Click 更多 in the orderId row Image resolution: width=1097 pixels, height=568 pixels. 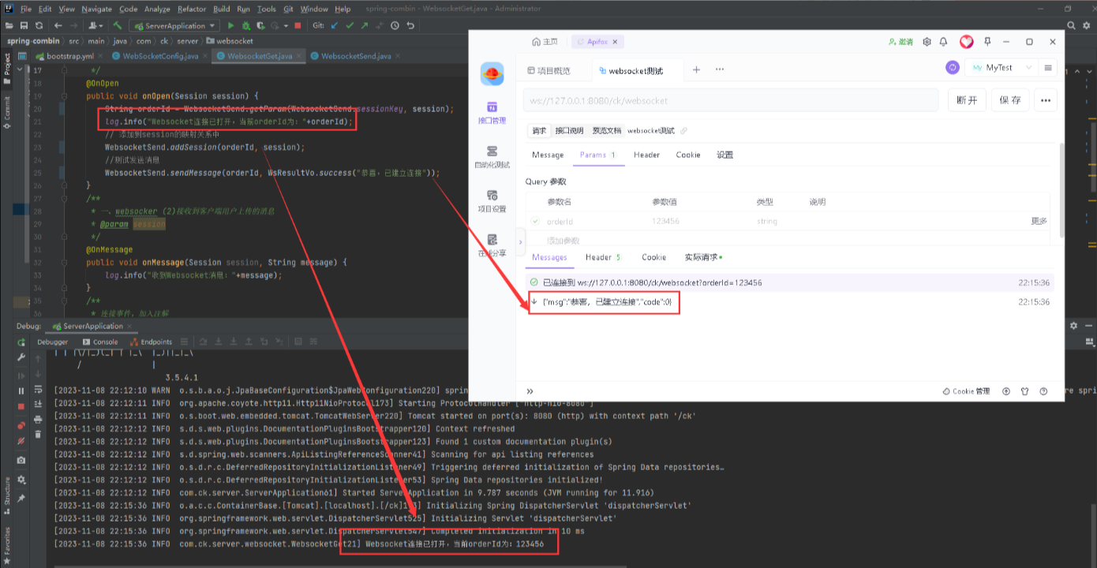1039,222
